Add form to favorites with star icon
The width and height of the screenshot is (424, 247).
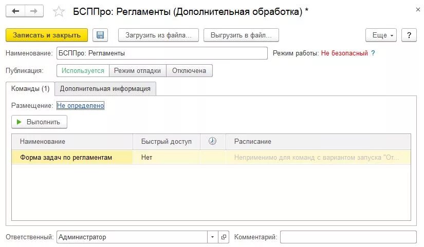(x=59, y=11)
